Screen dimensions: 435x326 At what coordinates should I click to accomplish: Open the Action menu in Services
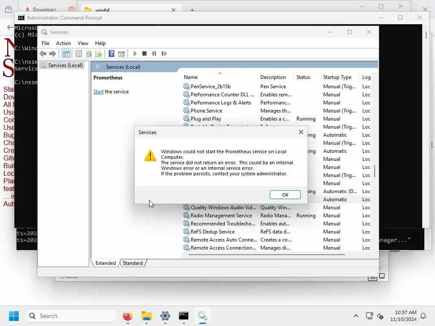pos(63,43)
